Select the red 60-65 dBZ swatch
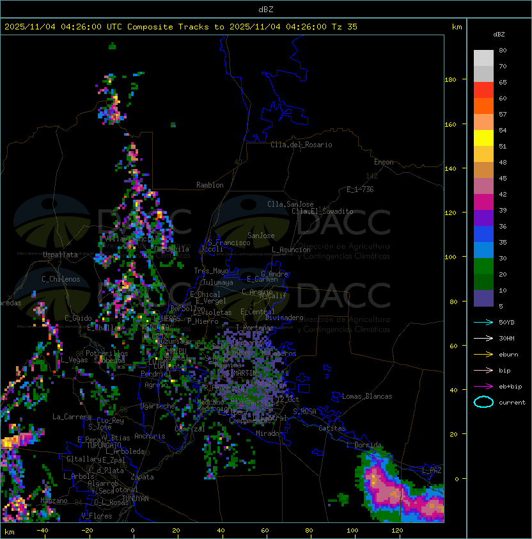 click(x=483, y=90)
